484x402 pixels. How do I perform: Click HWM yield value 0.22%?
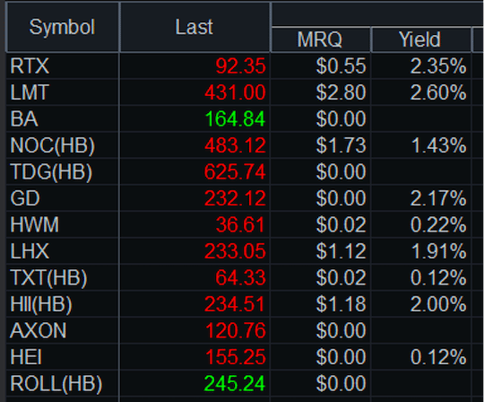pos(438,224)
